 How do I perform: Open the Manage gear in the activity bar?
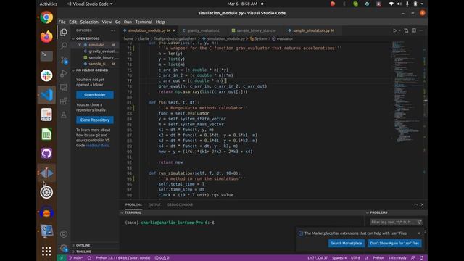(64, 248)
